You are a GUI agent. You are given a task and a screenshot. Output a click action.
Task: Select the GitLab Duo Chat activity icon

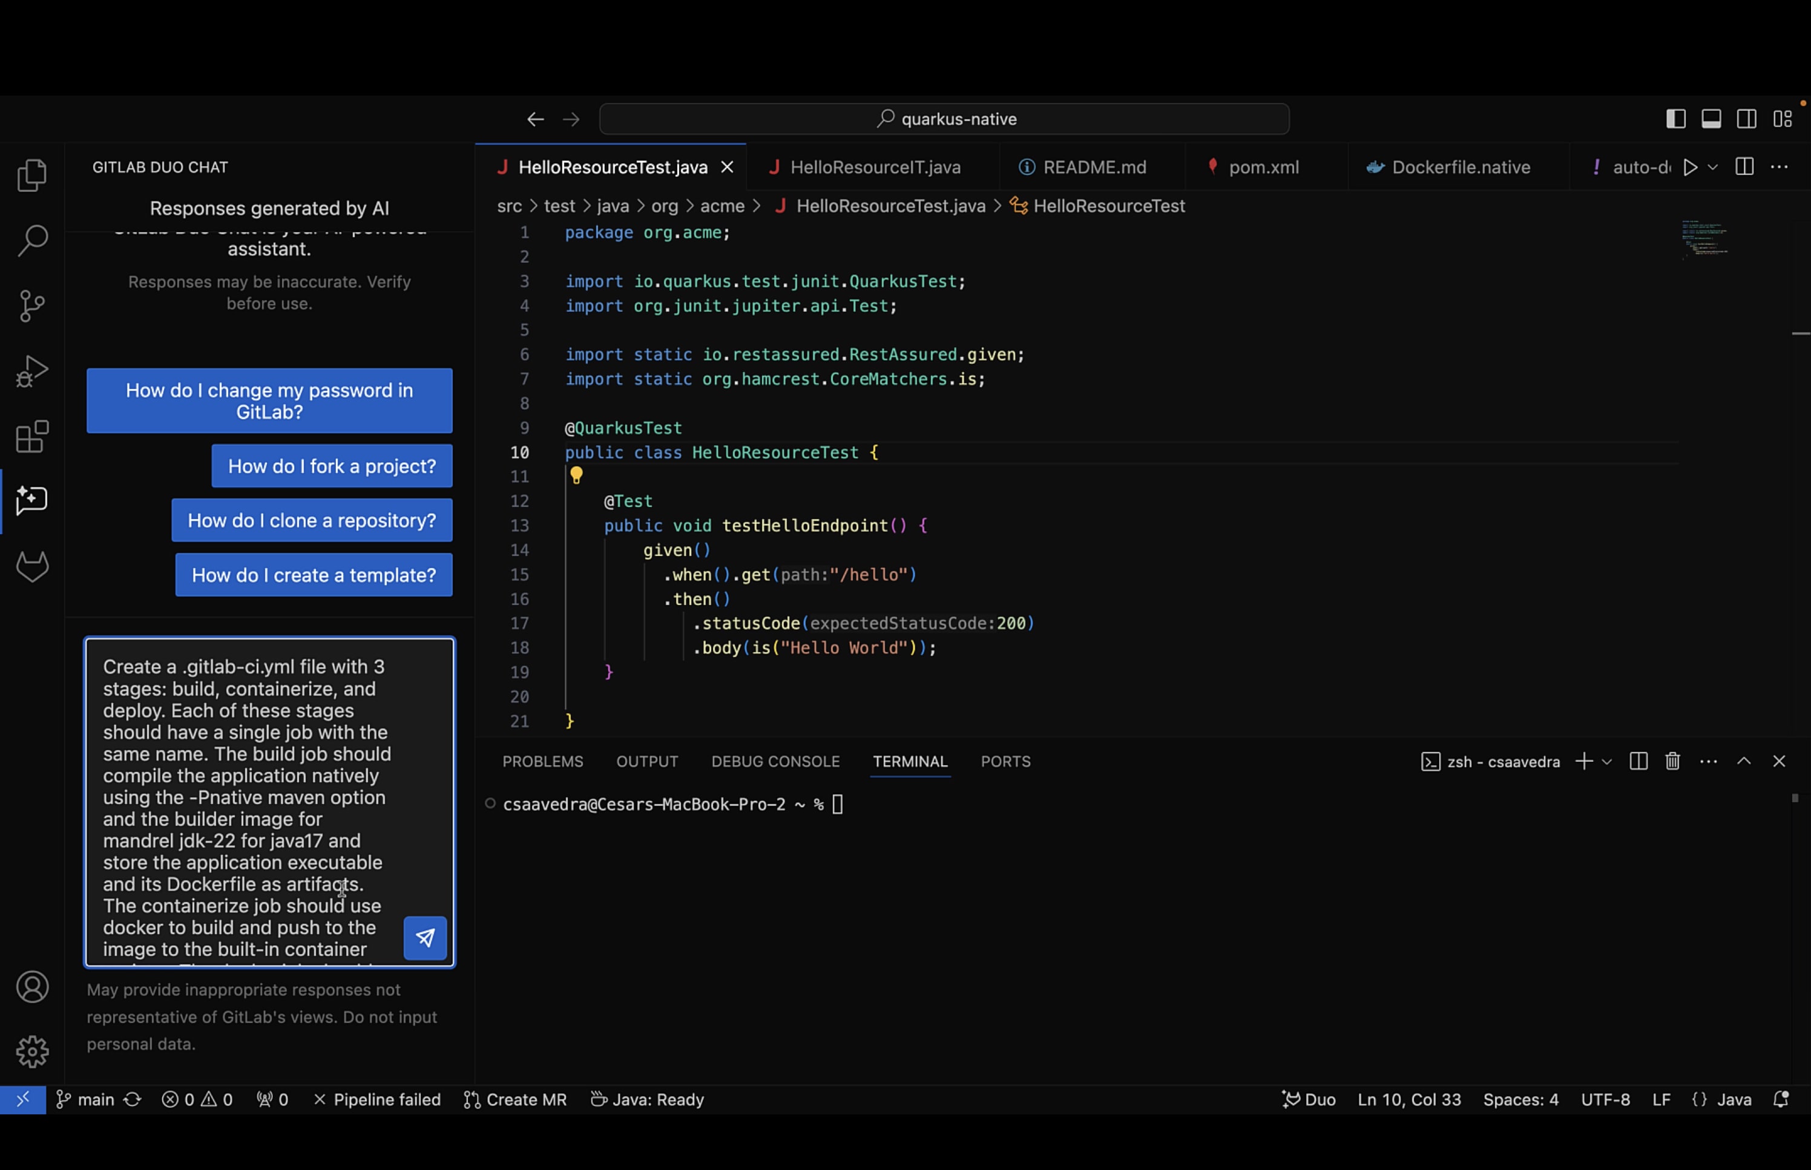pyautogui.click(x=32, y=502)
